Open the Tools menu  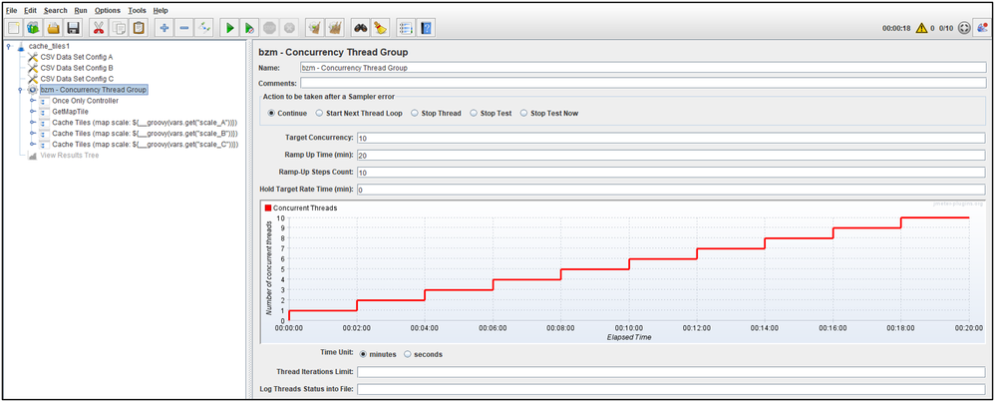point(137,11)
